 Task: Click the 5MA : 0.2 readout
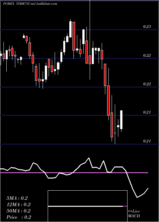[17, 198]
